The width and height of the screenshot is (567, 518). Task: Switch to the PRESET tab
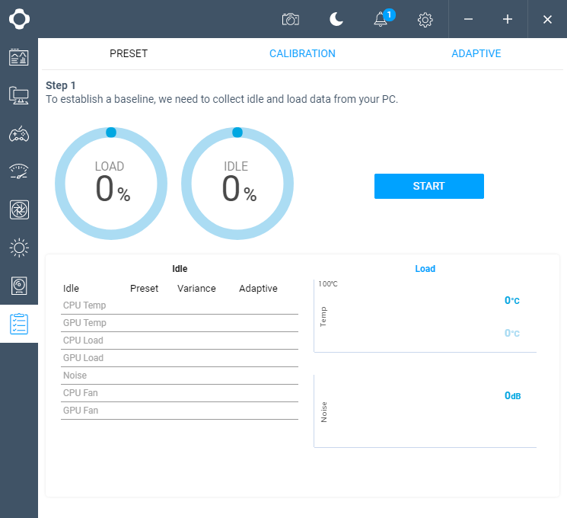129,53
